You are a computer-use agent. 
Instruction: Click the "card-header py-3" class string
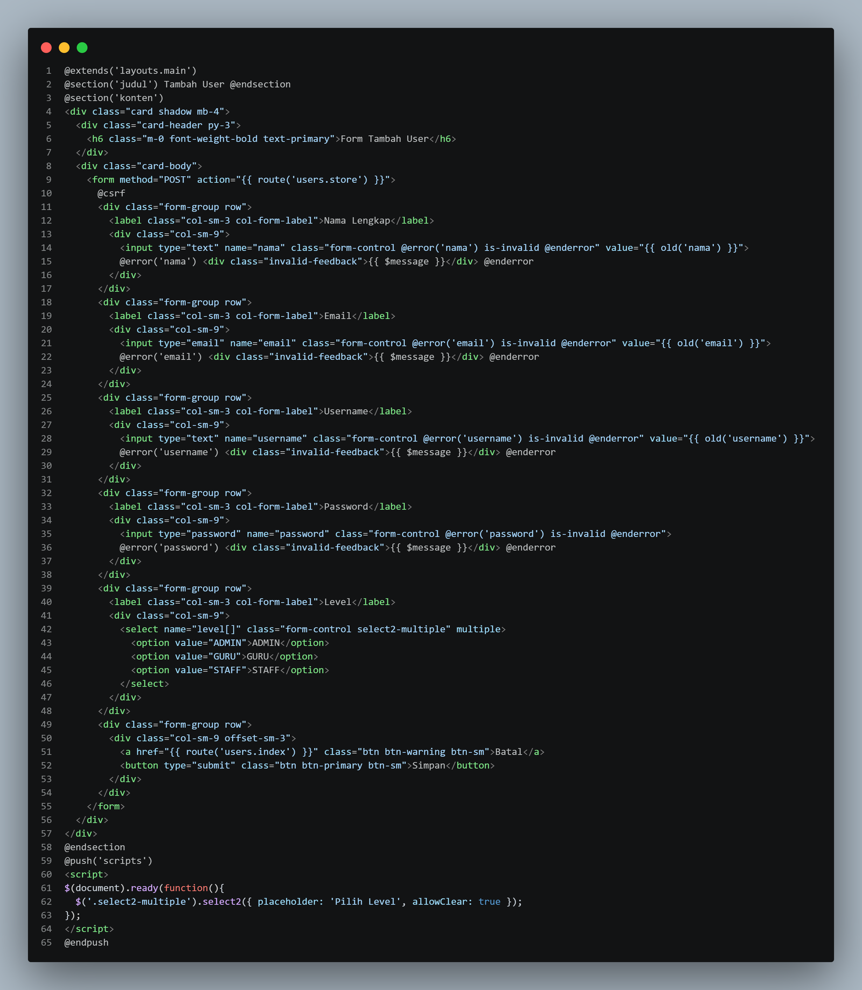186,125
